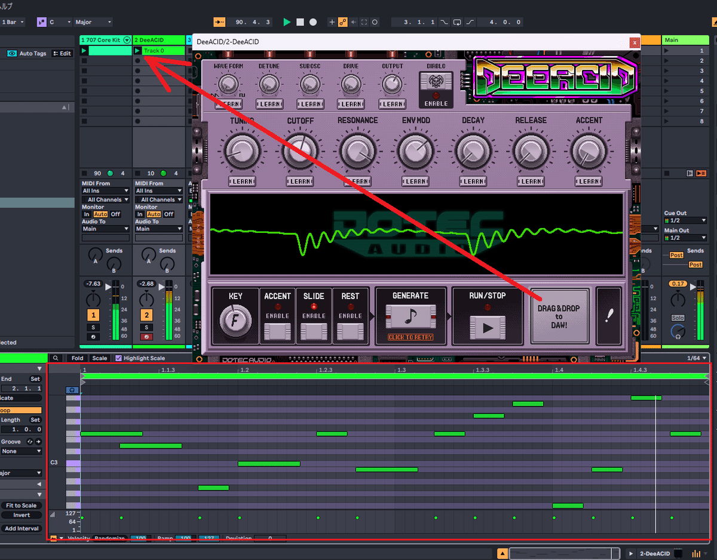This screenshot has height=560, width=717.
Task: Arm the transport Record button
Action: pos(312,22)
